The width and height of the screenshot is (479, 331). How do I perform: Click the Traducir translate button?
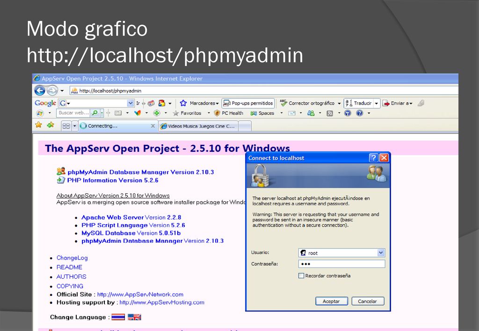[359, 103]
